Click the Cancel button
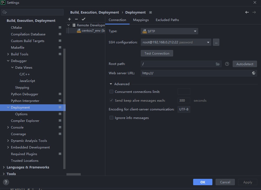The height and width of the screenshot is (190, 261). pyautogui.click(x=225, y=182)
